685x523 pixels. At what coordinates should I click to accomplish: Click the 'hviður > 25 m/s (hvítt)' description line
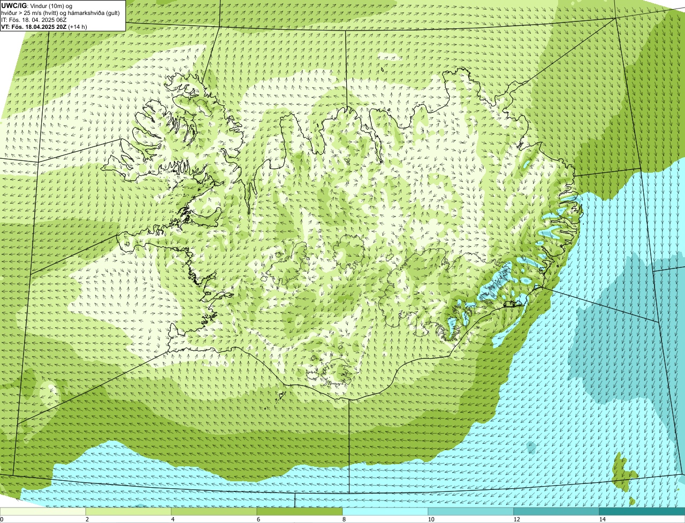[x=60, y=13]
